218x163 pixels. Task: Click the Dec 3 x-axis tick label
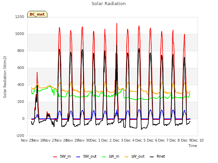pos(118,140)
